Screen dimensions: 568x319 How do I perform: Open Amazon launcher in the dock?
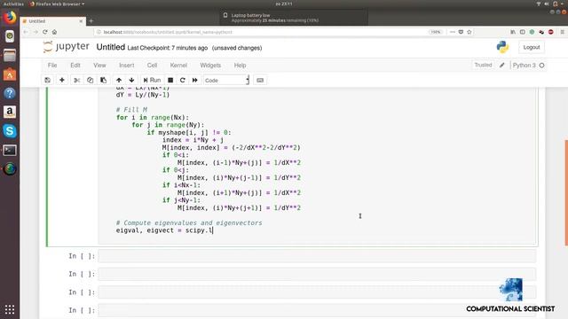click(10, 113)
